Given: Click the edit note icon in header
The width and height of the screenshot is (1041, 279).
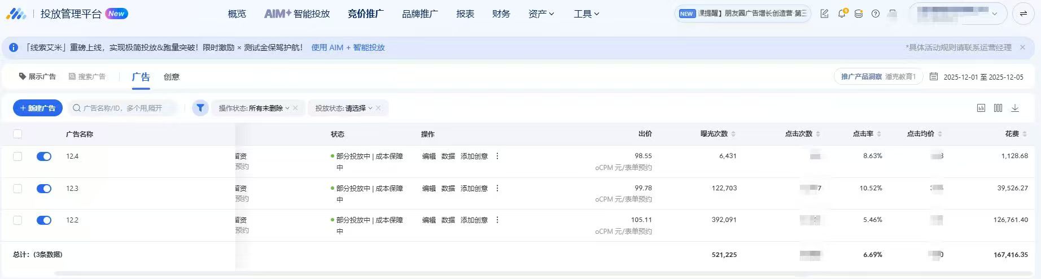Looking at the screenshot, I should click(824, 14).
